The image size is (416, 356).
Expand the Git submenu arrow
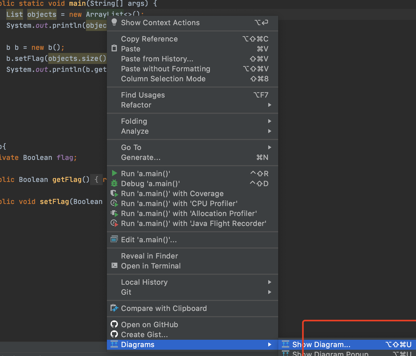(x=270, y=292)
